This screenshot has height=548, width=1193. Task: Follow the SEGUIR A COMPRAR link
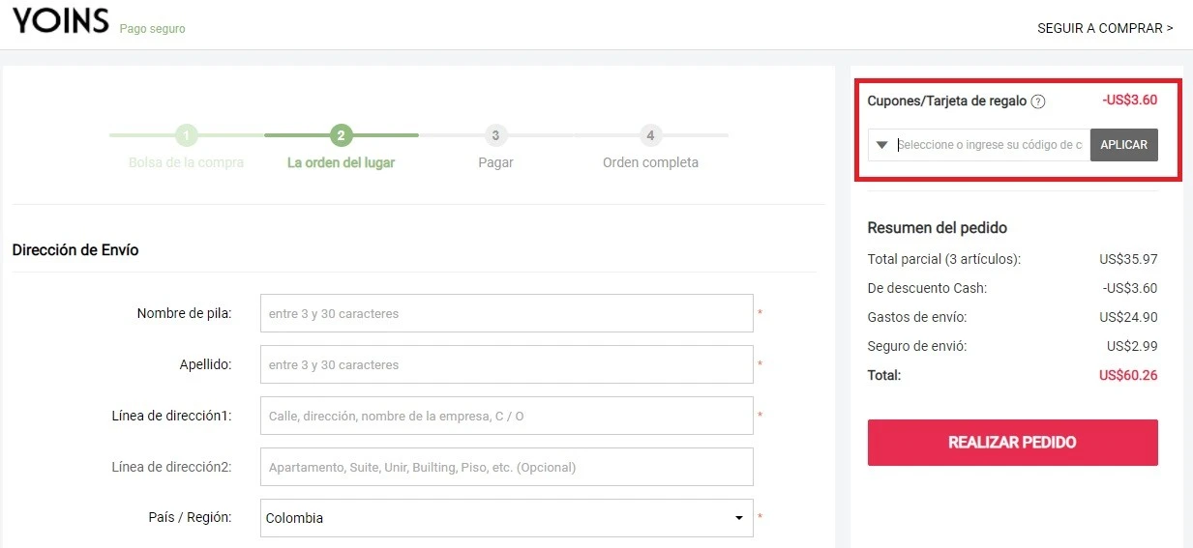pos(1105,28)
